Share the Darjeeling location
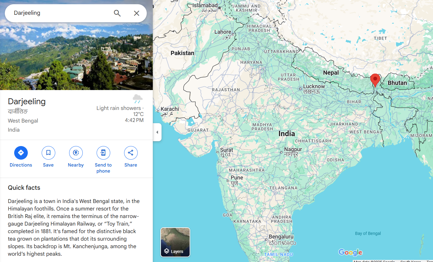 click(x=131, y=153)
